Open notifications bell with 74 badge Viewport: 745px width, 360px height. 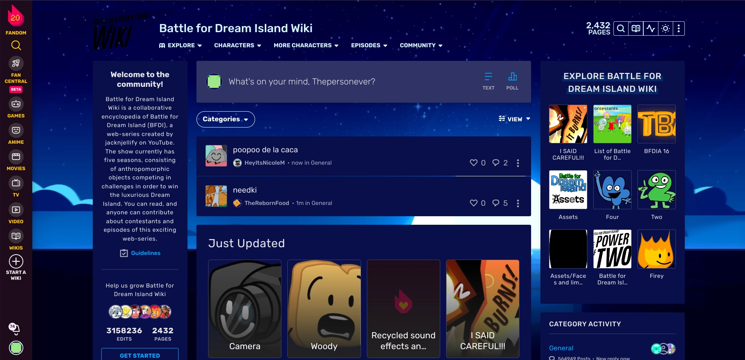[x=15, y=329]
